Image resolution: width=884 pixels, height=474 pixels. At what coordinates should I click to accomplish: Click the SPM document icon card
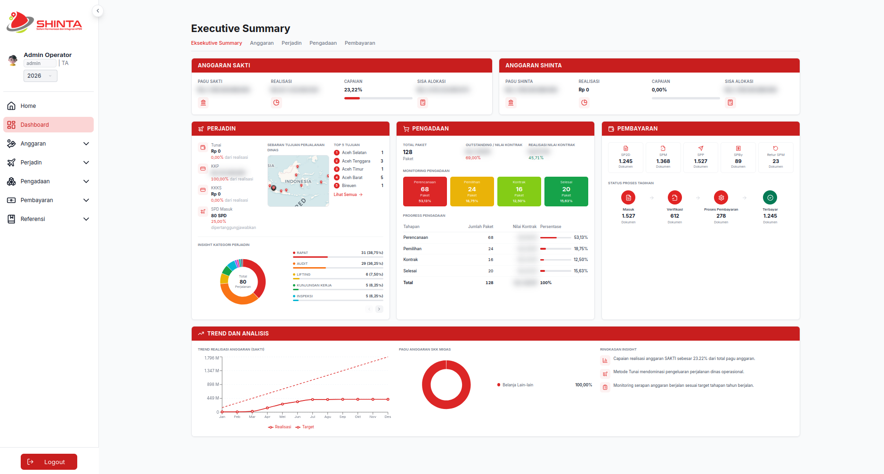[x=663, y=157]
